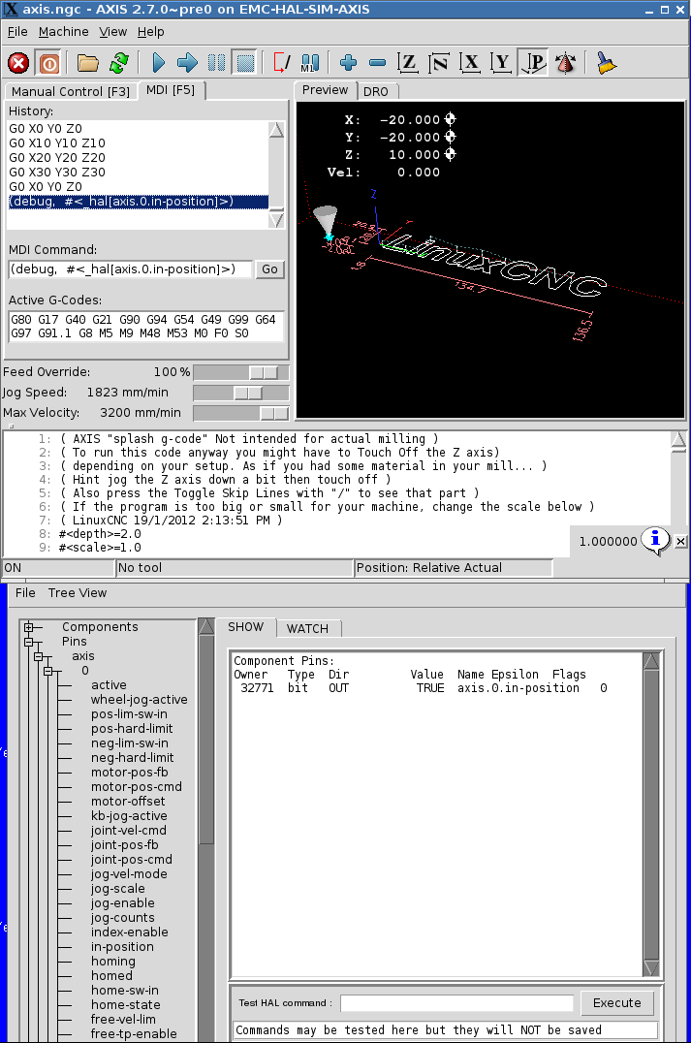Click Component Pins pane scroll down arrow

[x=651, y=967]
